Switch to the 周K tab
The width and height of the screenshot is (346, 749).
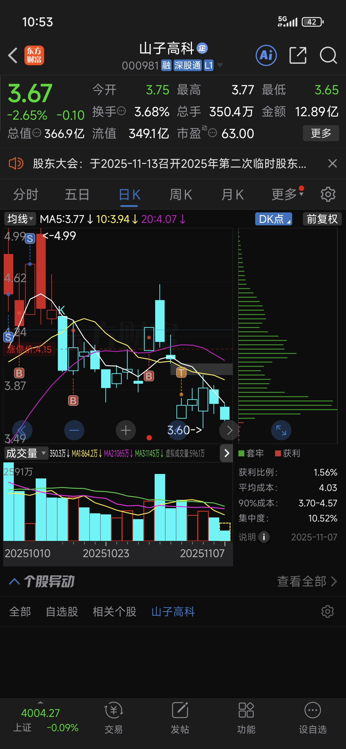click(x=181, y=195)
